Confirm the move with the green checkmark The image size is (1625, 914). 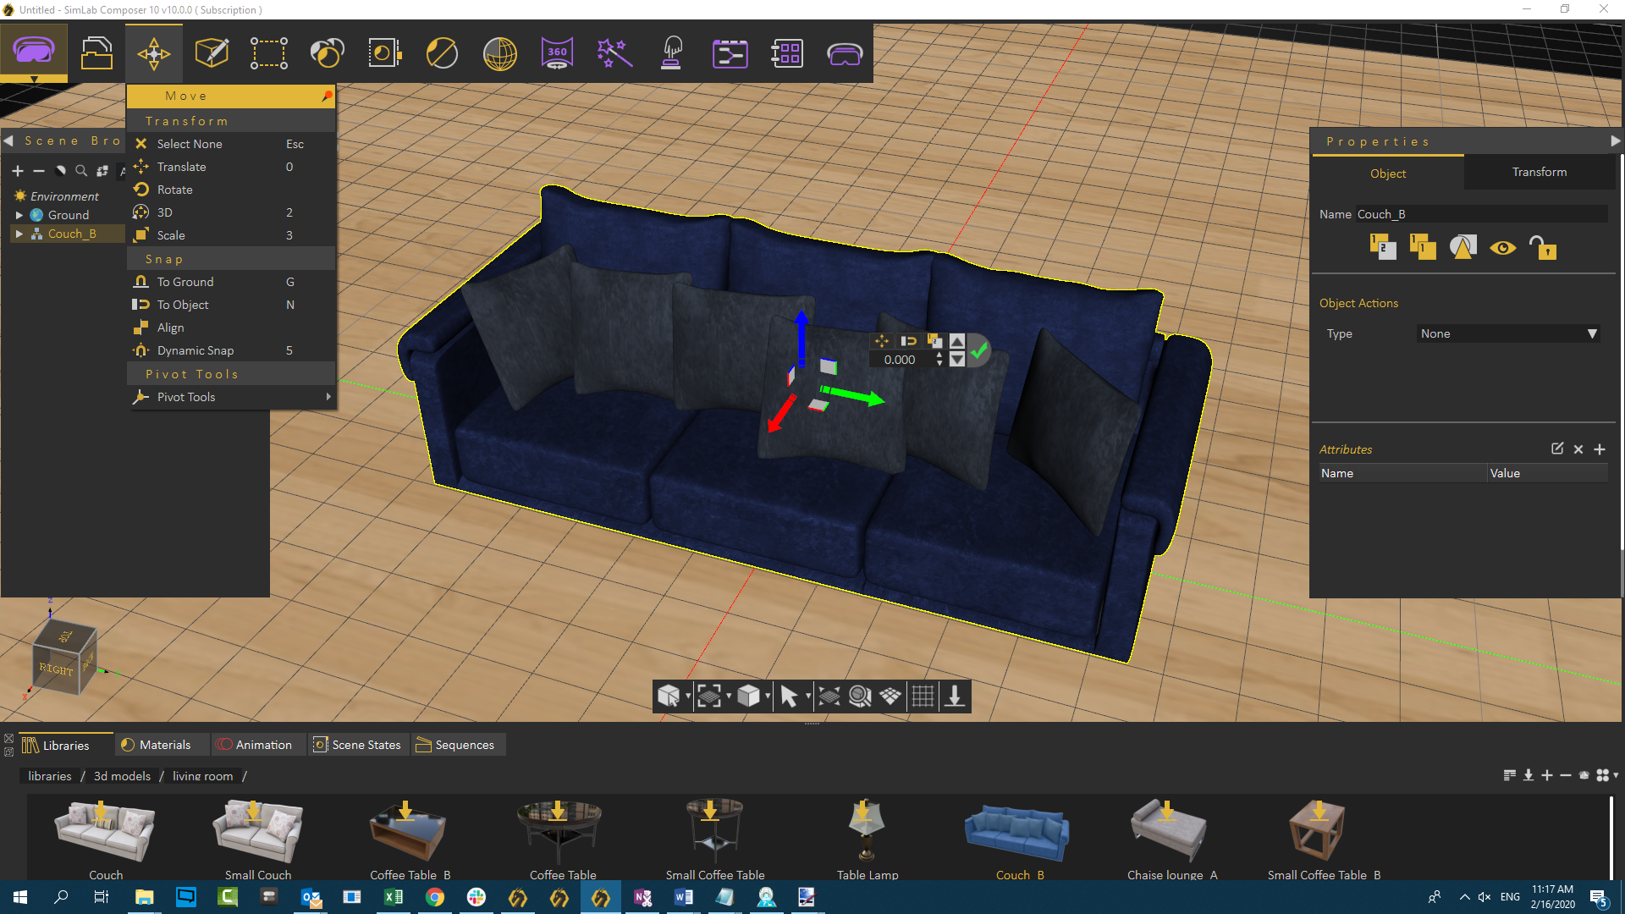(x=979, y=350)
